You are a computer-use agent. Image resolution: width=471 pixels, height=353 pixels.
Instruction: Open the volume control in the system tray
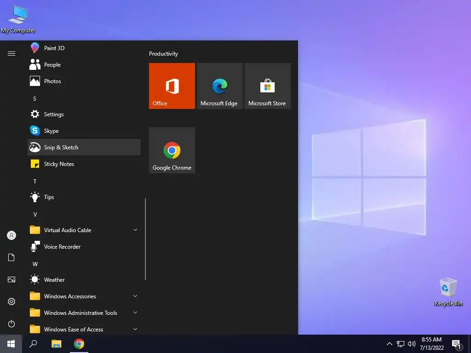[412, 344]
